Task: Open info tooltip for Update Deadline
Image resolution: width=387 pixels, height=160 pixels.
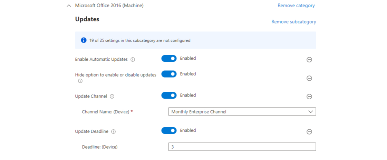Action: [114, 132]
